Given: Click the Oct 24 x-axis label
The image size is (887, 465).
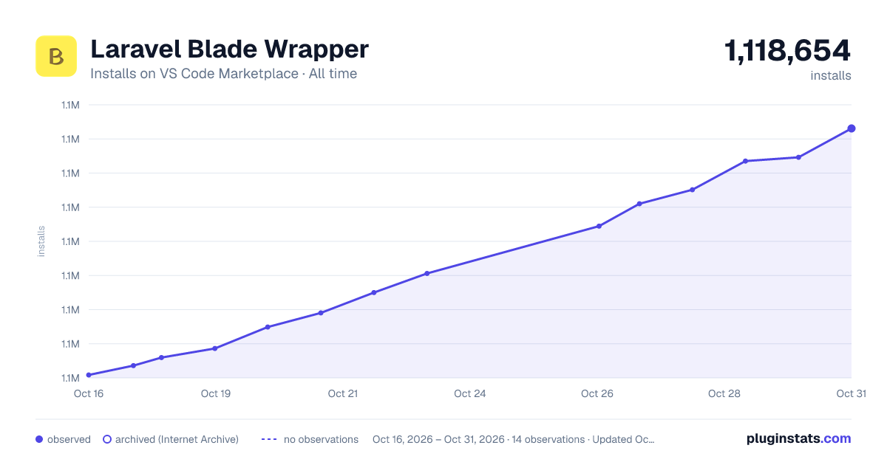Looking at the screenshot, I should [470, 393].
